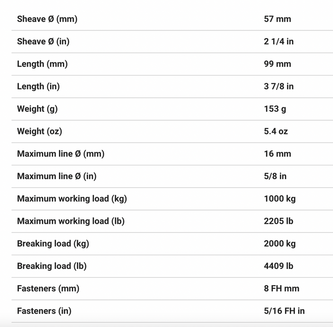Click the 4409 lb breaking load value

coord(278,266)
